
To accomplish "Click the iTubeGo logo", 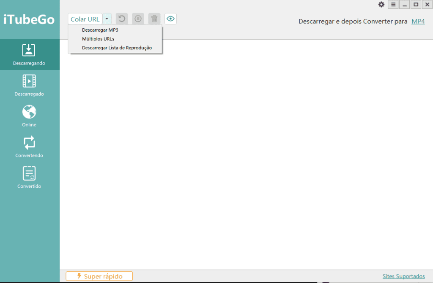I will (x=29, y=19).
